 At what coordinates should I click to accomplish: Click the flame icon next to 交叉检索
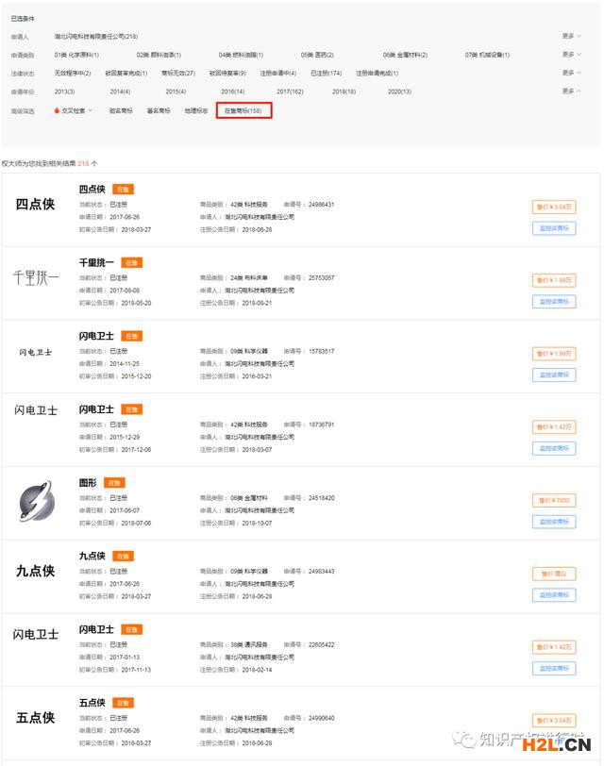pyautogui.click(x=58, y=110)
